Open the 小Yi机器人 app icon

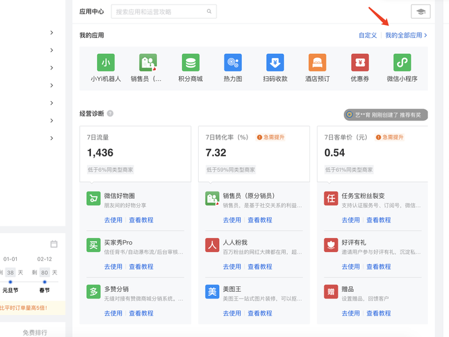[106, 63]
